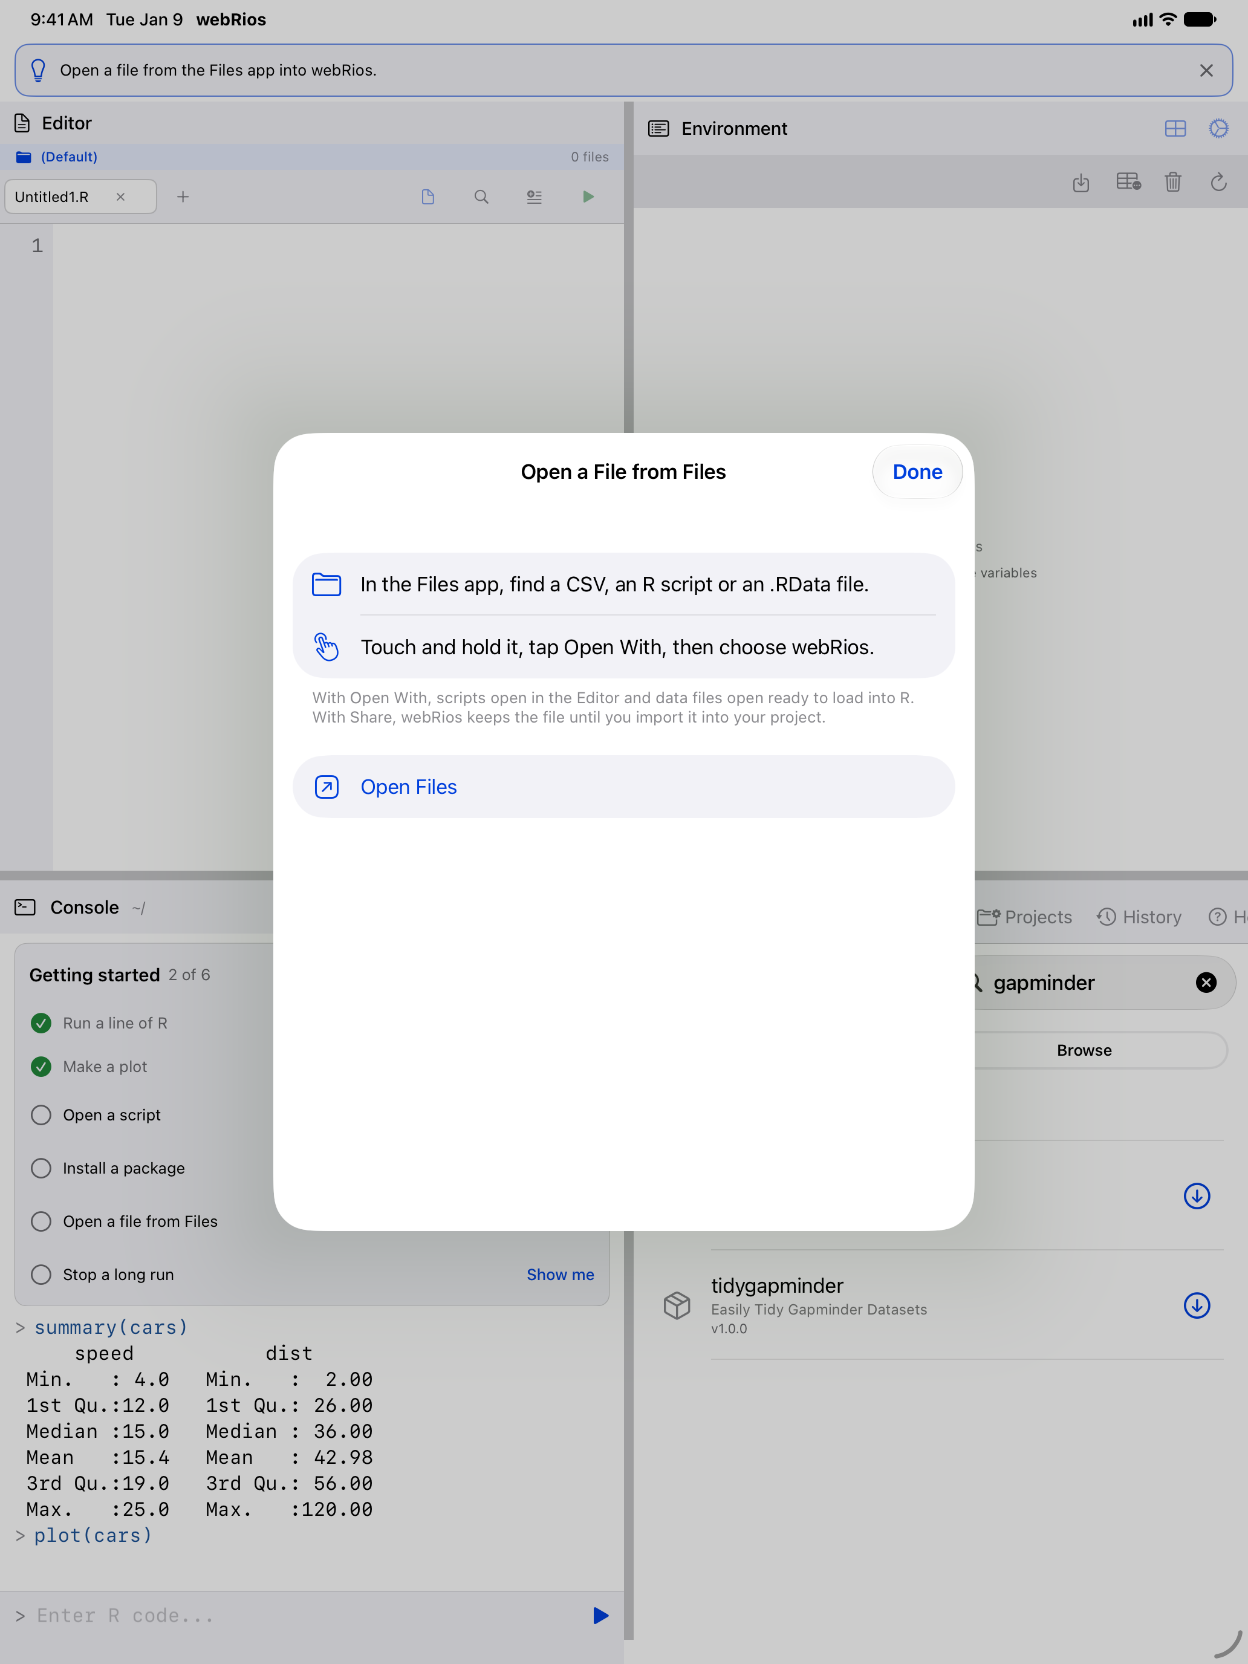This screenshot has height=1664, width=1248.
Task: Dismiss the Files app tip banner
Action: [1206, 70]
